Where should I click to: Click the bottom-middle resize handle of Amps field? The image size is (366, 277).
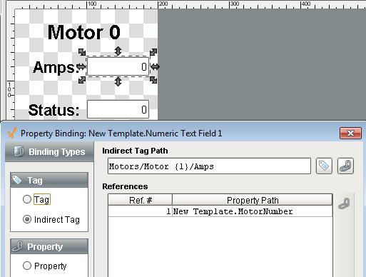[x=118, y=81]
